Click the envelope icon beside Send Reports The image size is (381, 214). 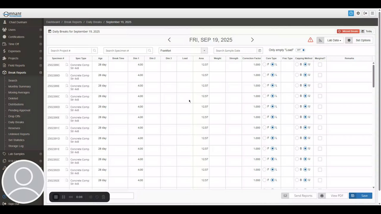click(x=285, y=196)
